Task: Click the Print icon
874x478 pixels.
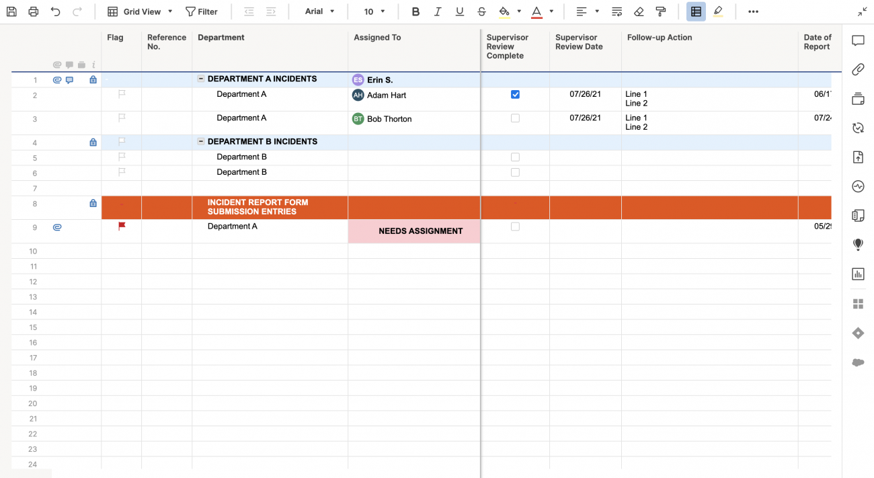Action: click(32, 11)
